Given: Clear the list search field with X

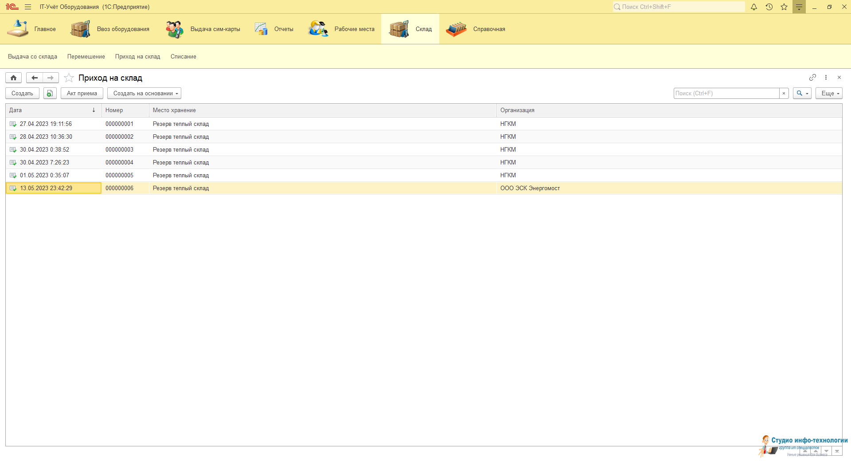Looking at the screenshot, I should pyautogui.click(x=784, y=94).
